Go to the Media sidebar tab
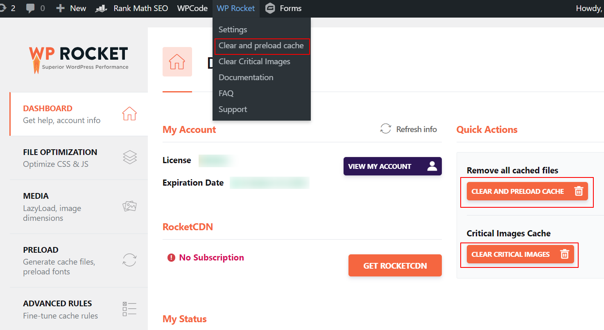 [x=79, y=207]
